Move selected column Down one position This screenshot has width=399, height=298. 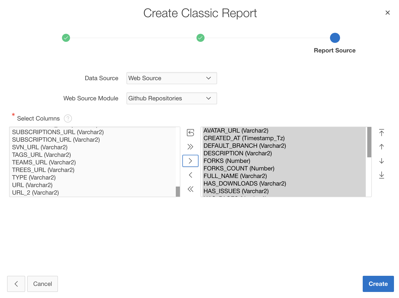(382, 161)
